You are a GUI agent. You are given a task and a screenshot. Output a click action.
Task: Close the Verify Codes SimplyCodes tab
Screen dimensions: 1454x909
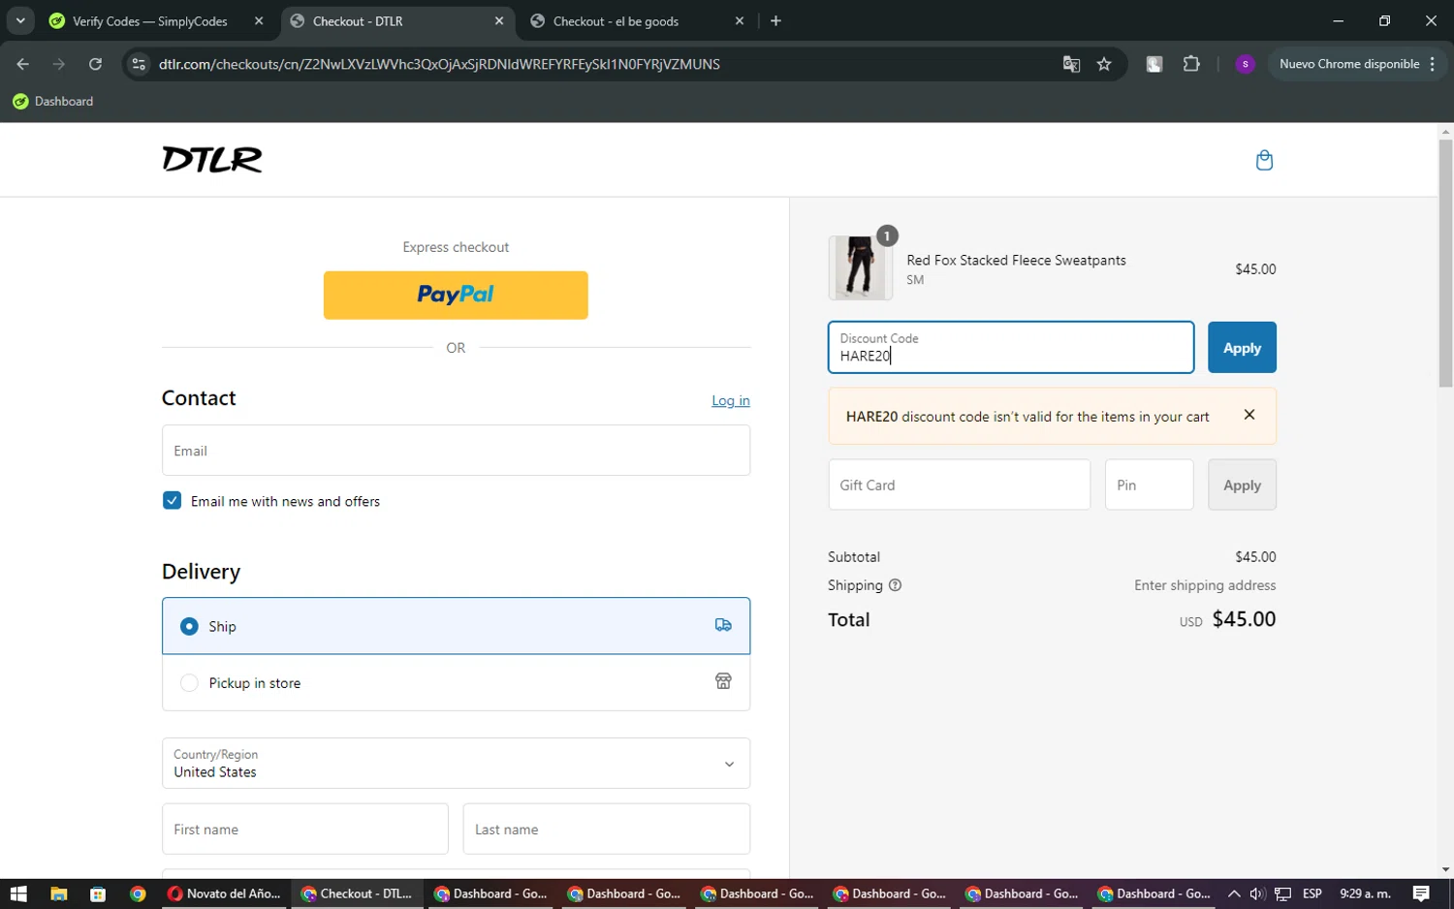(x=259, y=20)
